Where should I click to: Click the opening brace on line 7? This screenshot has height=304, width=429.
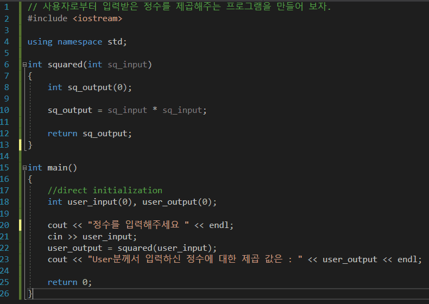click(30, 76)
